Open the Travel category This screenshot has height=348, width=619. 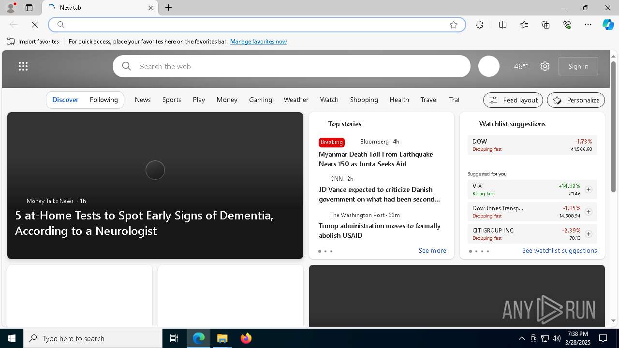click(429, 100)
